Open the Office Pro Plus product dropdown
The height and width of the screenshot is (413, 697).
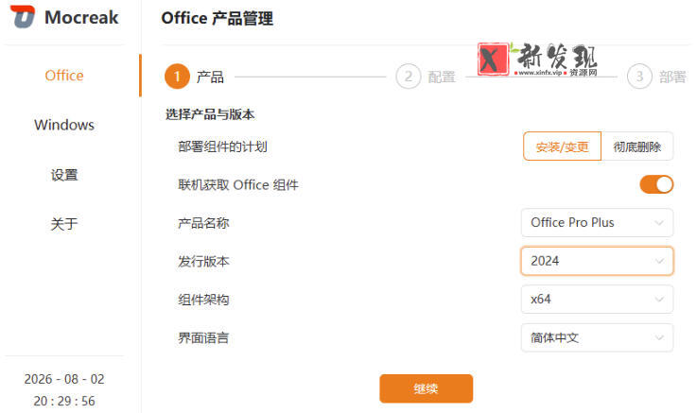coord(597,222)
